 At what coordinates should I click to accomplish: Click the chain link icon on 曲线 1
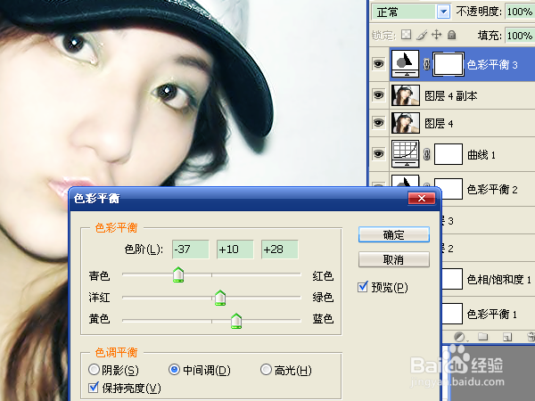click(426, 154)
